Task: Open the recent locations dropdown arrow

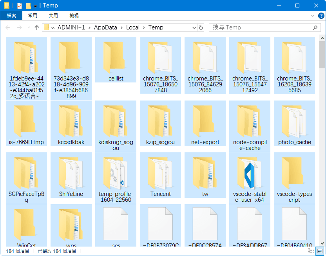Action: pos(29,27)
